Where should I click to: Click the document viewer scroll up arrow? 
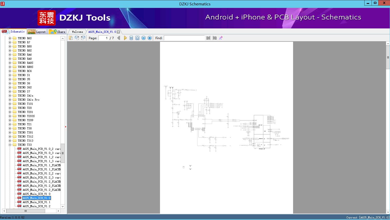[x=388, y=44]
